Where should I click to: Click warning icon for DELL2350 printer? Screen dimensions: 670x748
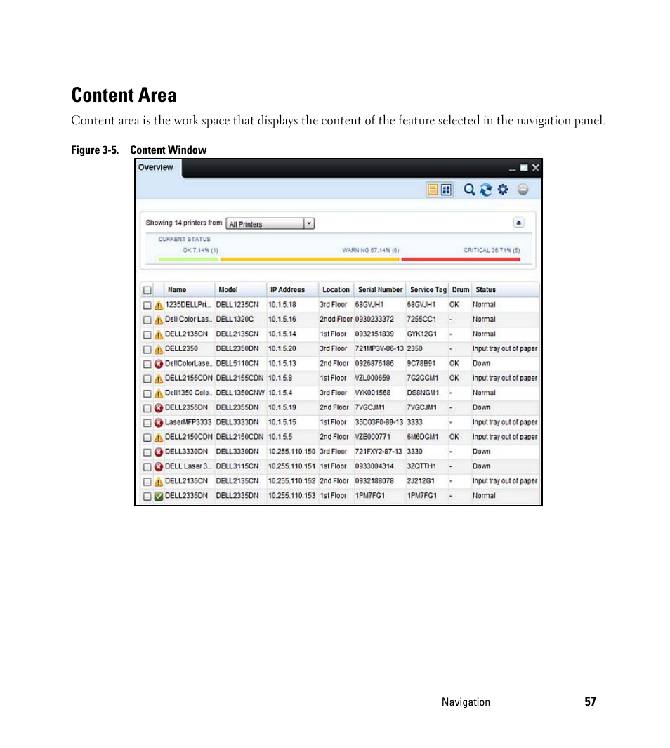(158, 350)
